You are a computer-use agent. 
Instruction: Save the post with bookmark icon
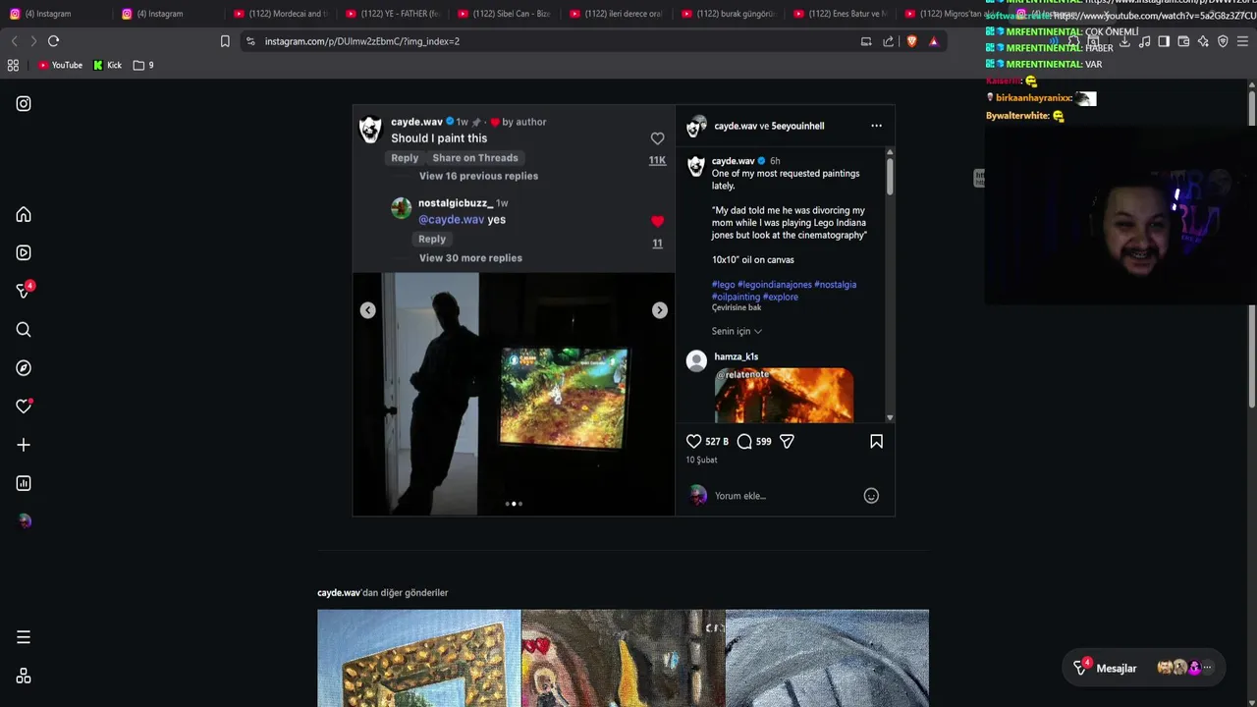pyautogui.click(x=876, y=442)
